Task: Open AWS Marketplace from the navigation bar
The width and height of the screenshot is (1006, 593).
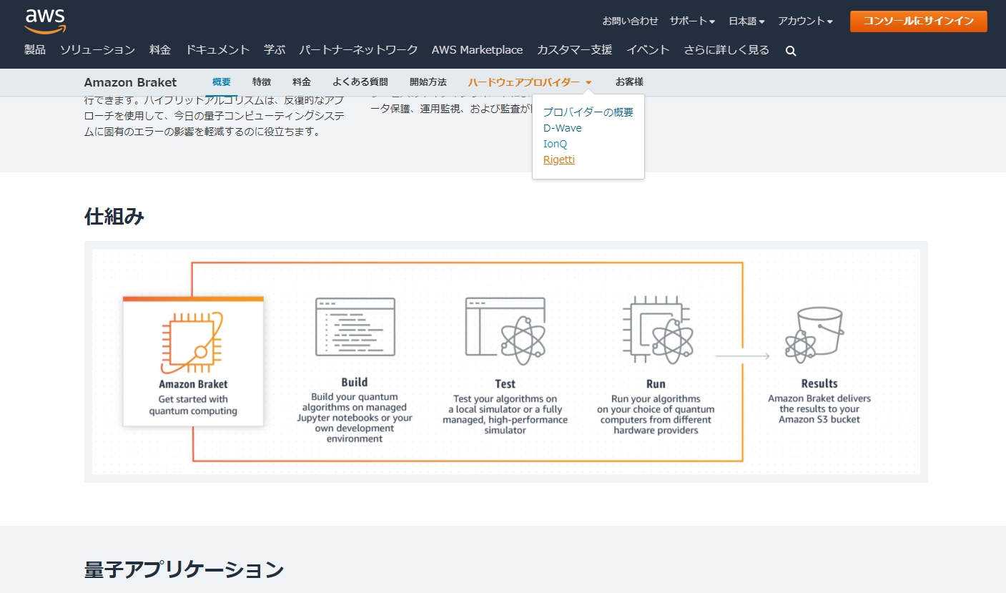Action: point(477,49)
